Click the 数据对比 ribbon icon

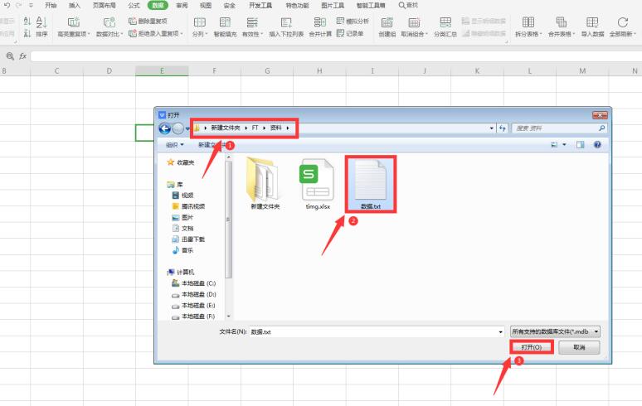109,22
